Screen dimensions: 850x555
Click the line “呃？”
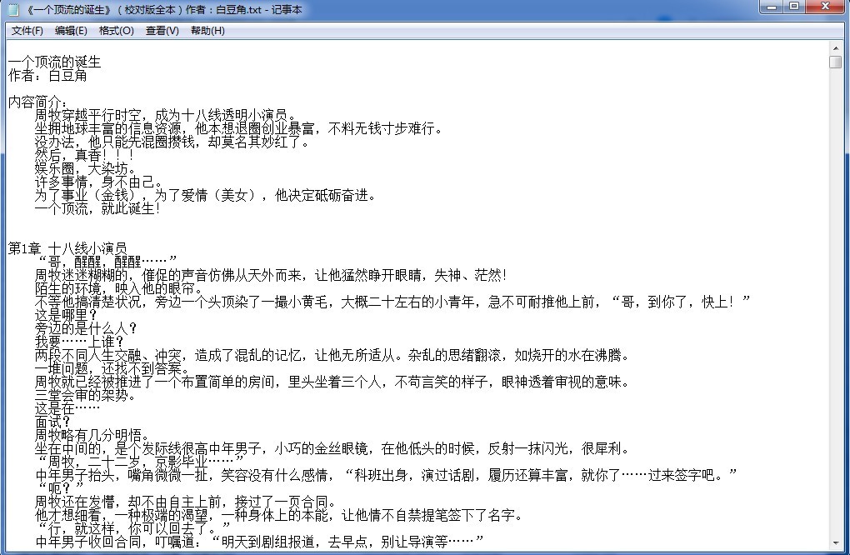[x=60, y=488]
